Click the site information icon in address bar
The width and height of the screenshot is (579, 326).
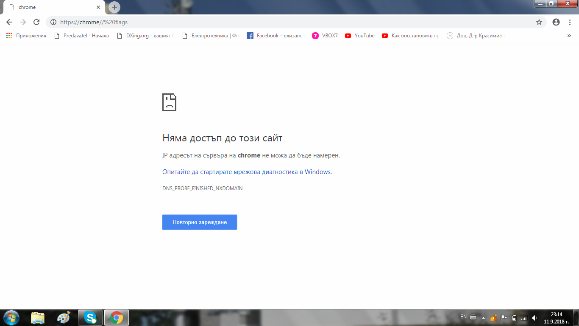tap(53, 22)
